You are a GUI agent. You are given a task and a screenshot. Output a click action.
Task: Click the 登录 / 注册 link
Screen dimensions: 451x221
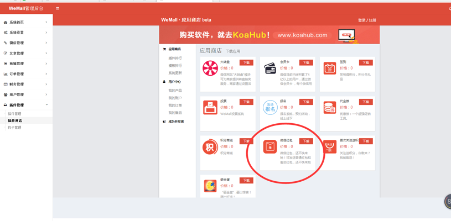point(367,20)
